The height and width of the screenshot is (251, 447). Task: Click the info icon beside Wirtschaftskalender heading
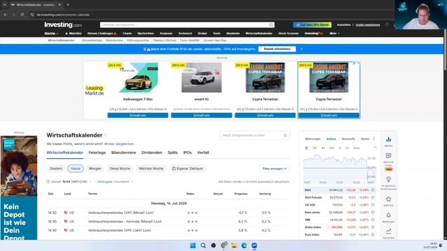click(x=105, y=135)
